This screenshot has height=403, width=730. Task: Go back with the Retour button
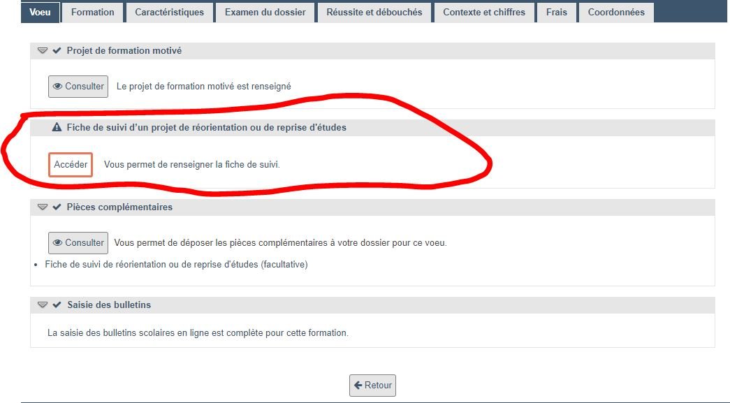point(372,386)
